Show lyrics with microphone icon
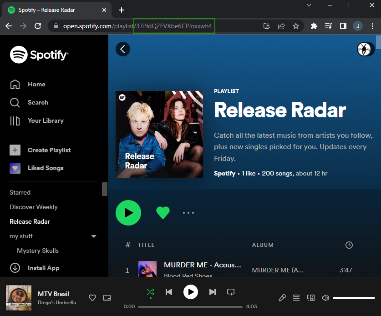Image resolution: width=381 pixels, height=316 pixels. [282, 298]
